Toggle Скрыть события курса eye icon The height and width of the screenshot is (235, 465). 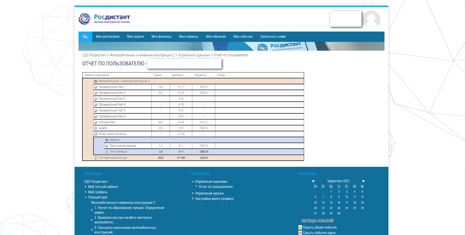[x=300, y=233]
